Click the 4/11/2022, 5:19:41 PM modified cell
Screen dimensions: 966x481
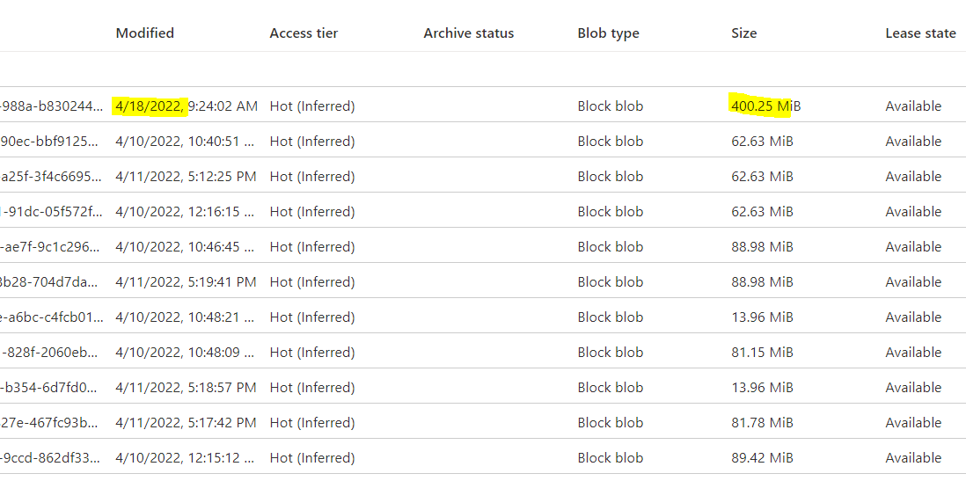(186, 281)
